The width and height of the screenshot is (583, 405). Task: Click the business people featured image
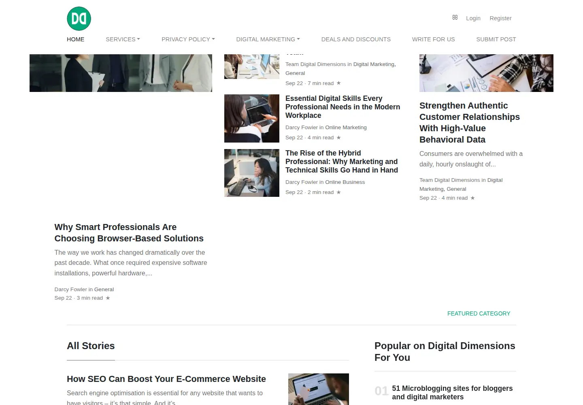pos(121,73)
